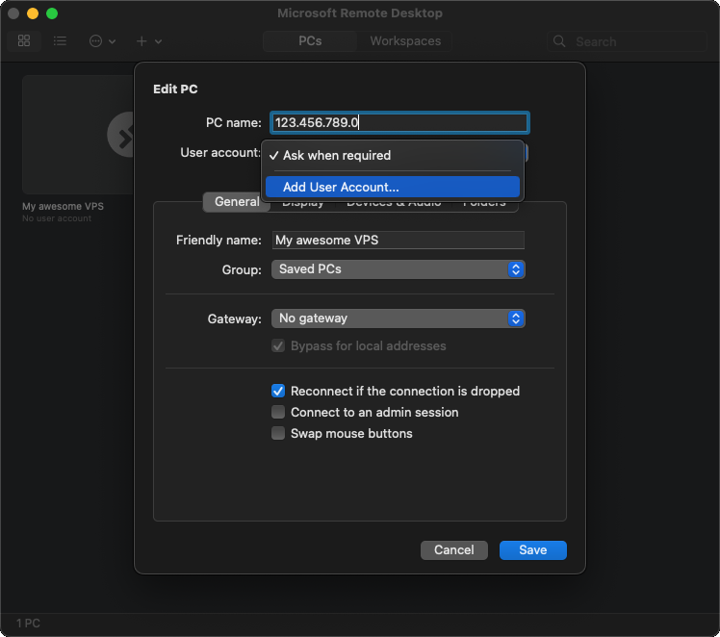Open the ellipsis actions menu in toolbar

[101, 41]
